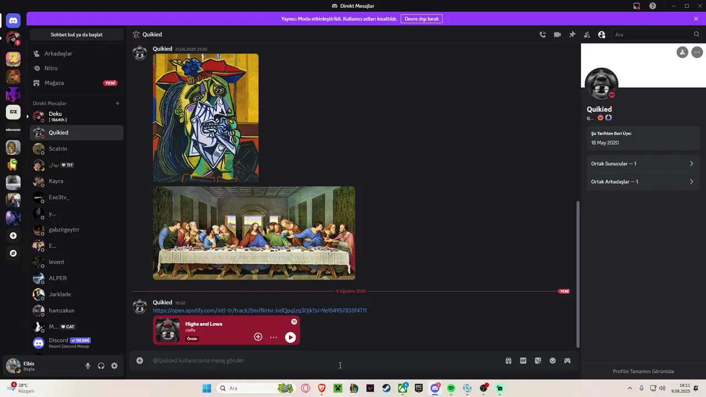706x397 pixels.
Task: Open the GIF picker
Action: (x=523, y=361)
